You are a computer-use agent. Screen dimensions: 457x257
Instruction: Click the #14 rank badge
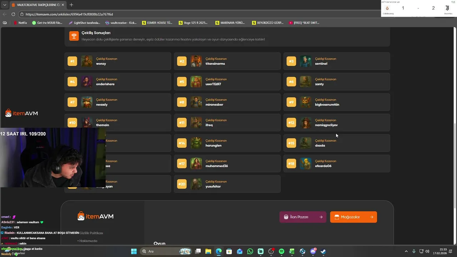(x=182, y=143)
